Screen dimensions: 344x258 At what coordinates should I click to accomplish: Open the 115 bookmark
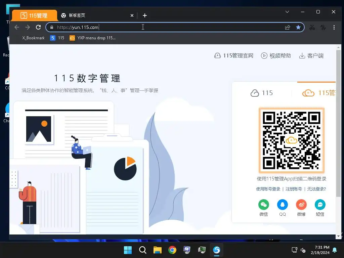(x=57, y=38)
